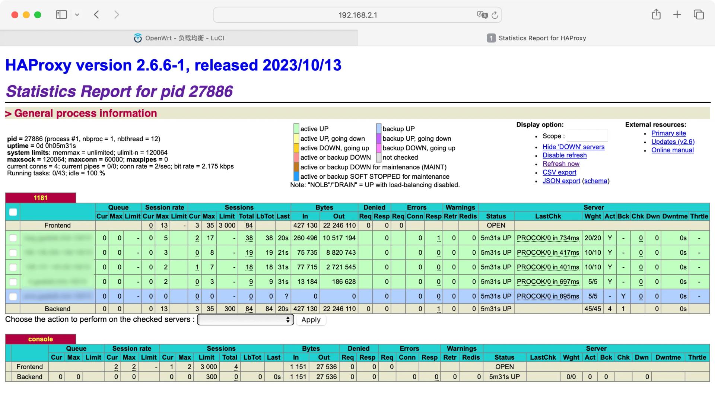Open the server action dropdown

tap(245, 320)
